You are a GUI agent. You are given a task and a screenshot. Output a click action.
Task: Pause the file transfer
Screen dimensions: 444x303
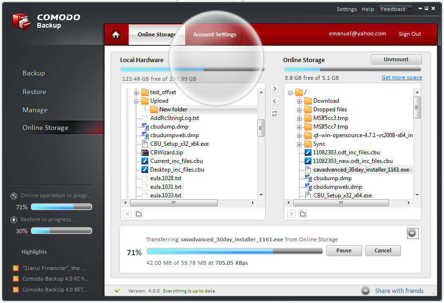pyautogui.click(x=344, y=250)
